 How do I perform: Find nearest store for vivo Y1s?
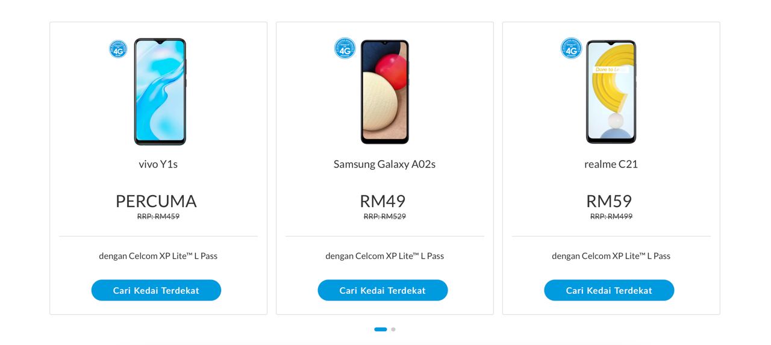tap(156, 290)
